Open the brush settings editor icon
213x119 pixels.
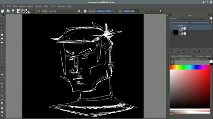(x=33, y=11)
